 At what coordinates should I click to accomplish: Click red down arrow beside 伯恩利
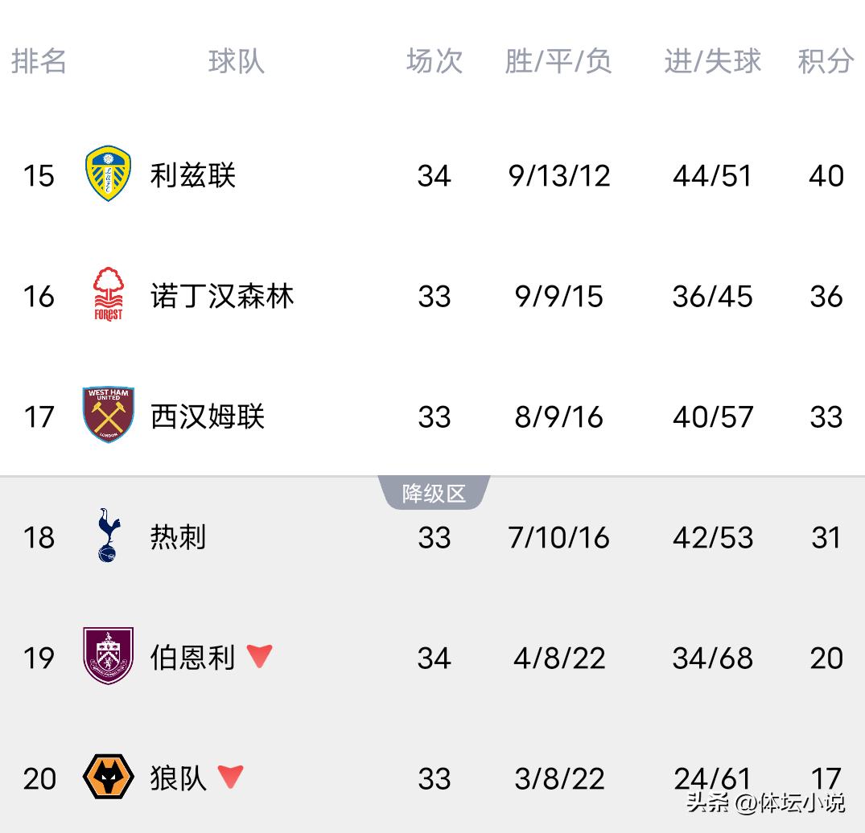(x=259, y=656)
